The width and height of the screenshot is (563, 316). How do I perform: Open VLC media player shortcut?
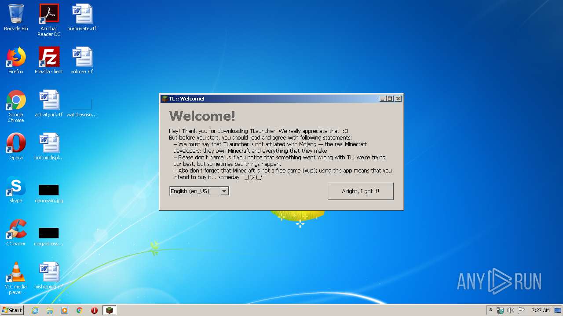tap(16, 278)
